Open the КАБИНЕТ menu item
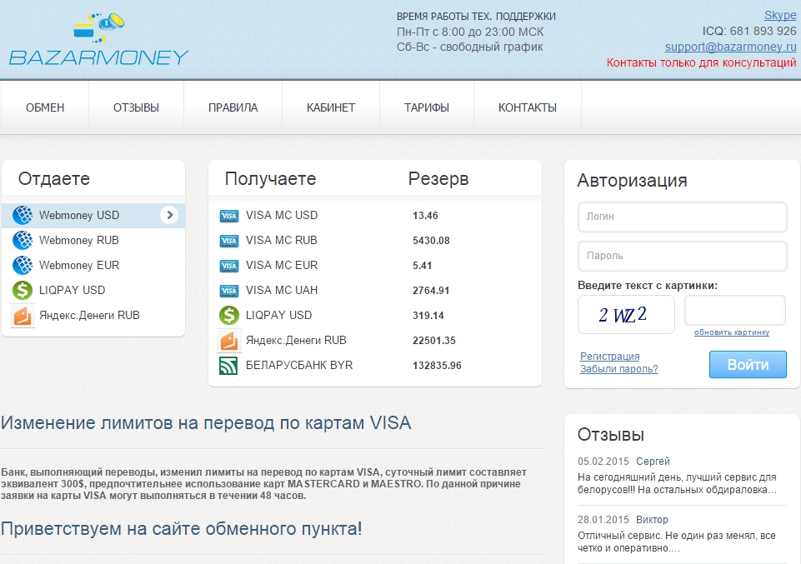The image size is (801, 564). (331, 107)
